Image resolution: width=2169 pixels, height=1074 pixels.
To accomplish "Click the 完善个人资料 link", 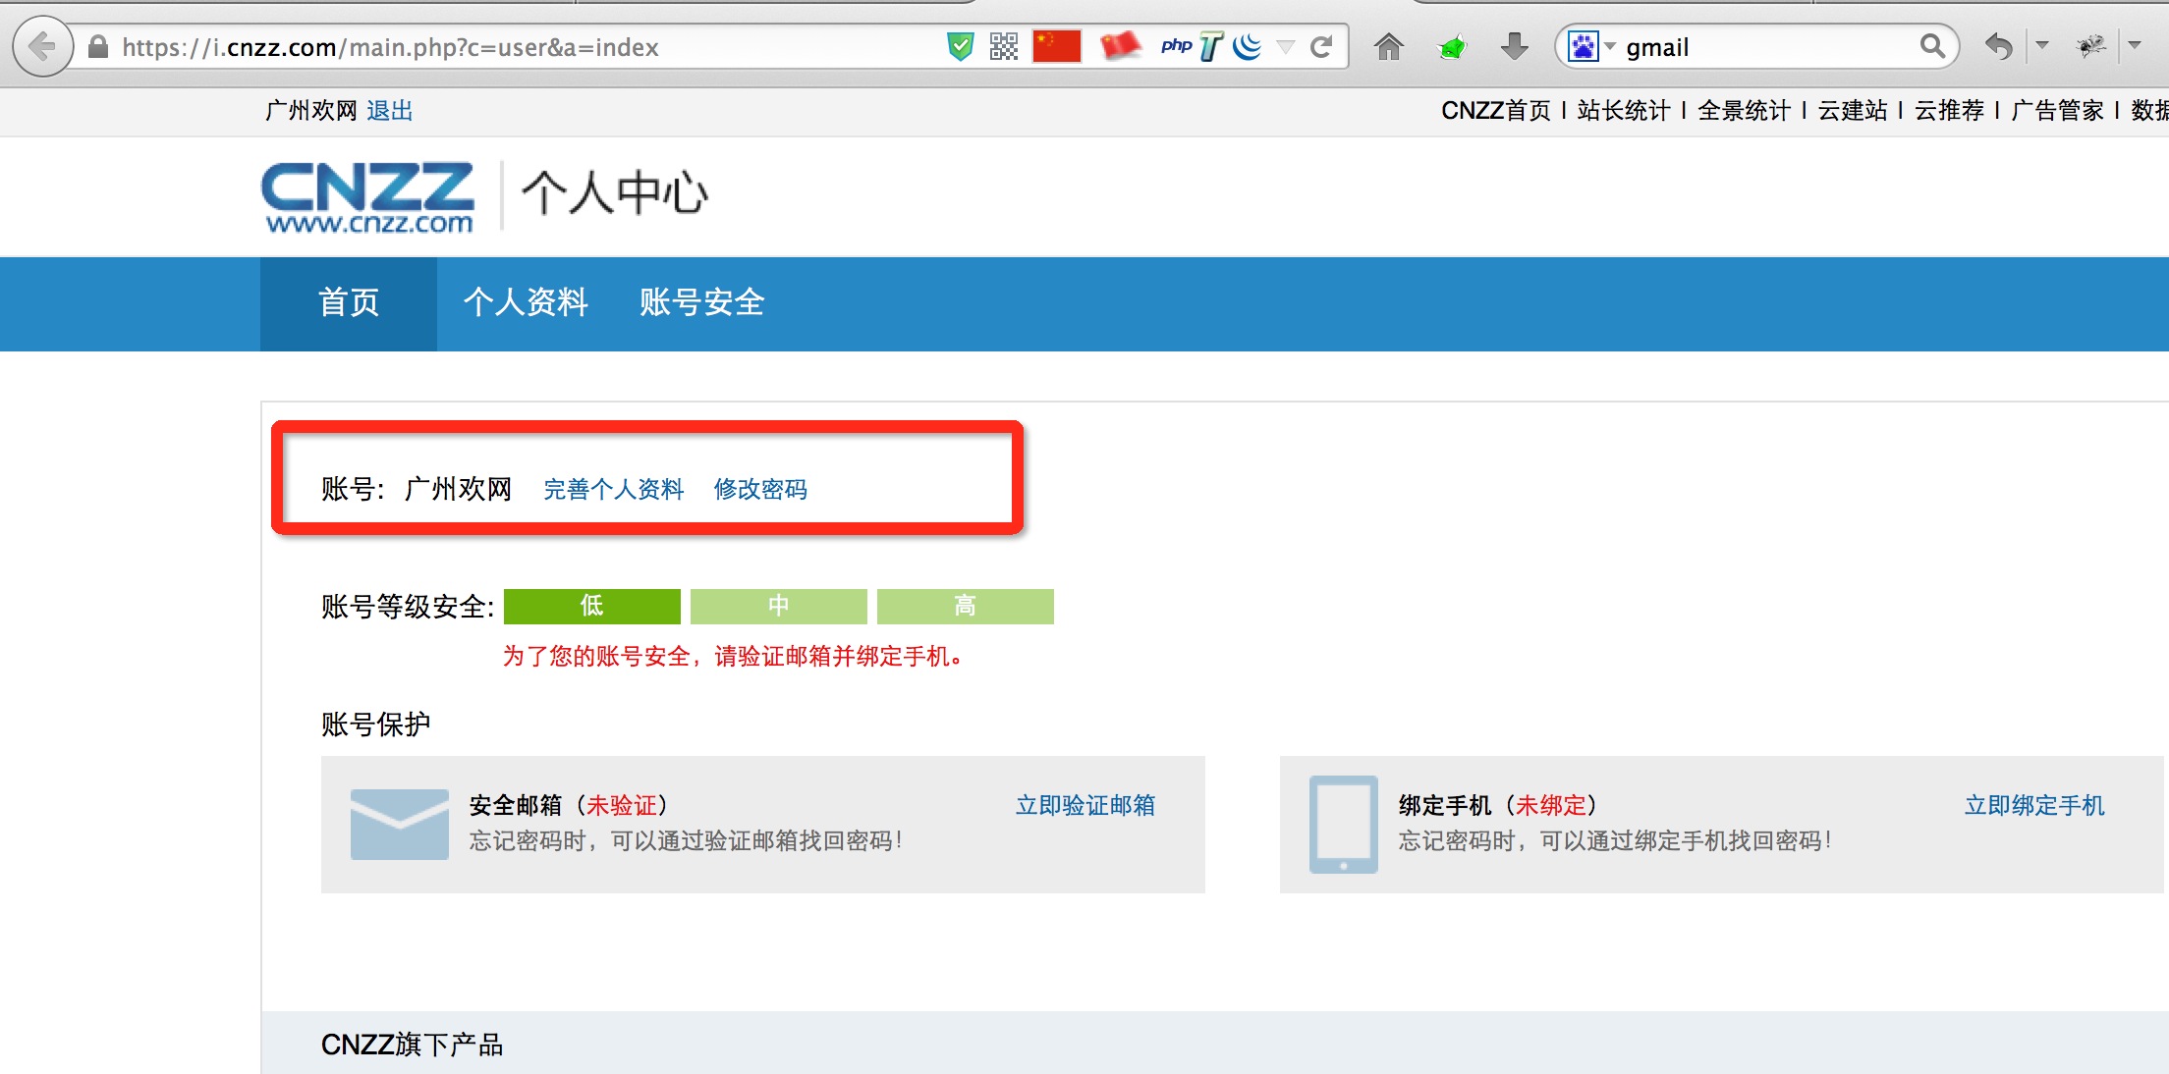I will tap(614, 490).
